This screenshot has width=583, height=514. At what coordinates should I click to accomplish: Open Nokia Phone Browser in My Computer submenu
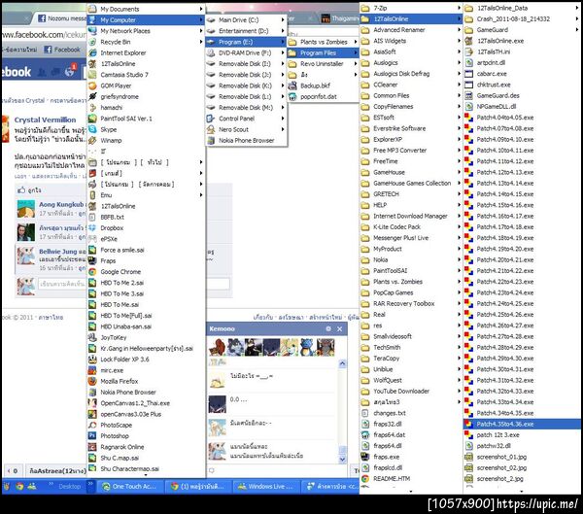pyautogui.click(x=246, y=141)
